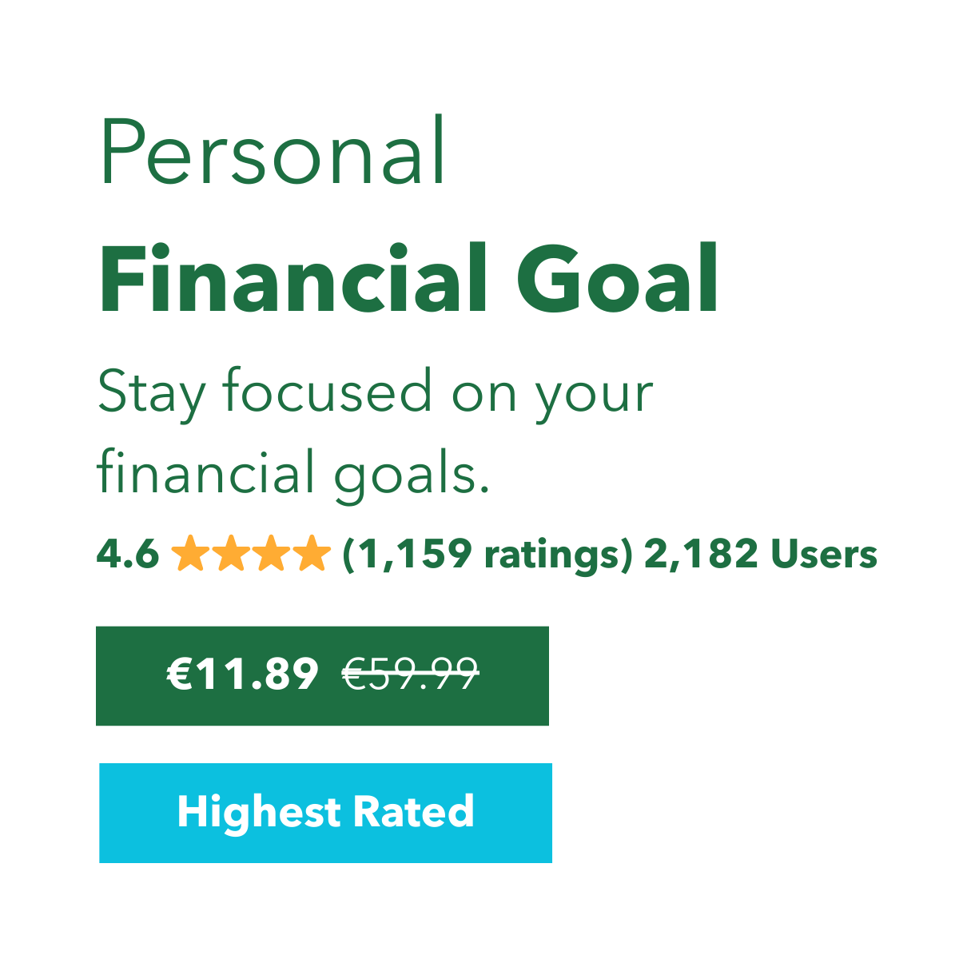This screenshot has width=959, height=959.
Task: Click the blue 'Highest Rated' badge
Action: [x=325, y=813]
